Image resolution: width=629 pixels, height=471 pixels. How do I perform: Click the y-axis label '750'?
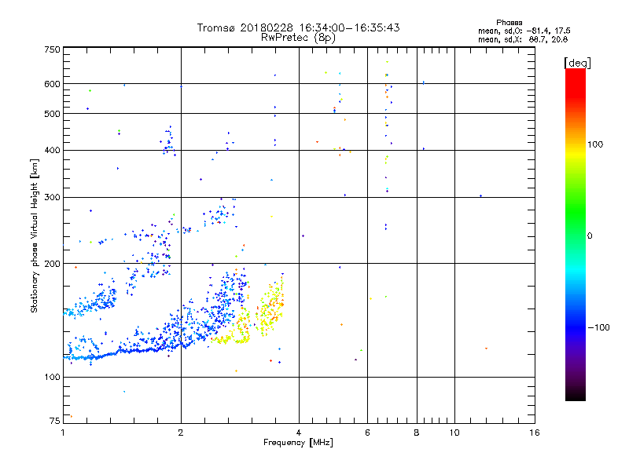(52, 49)
